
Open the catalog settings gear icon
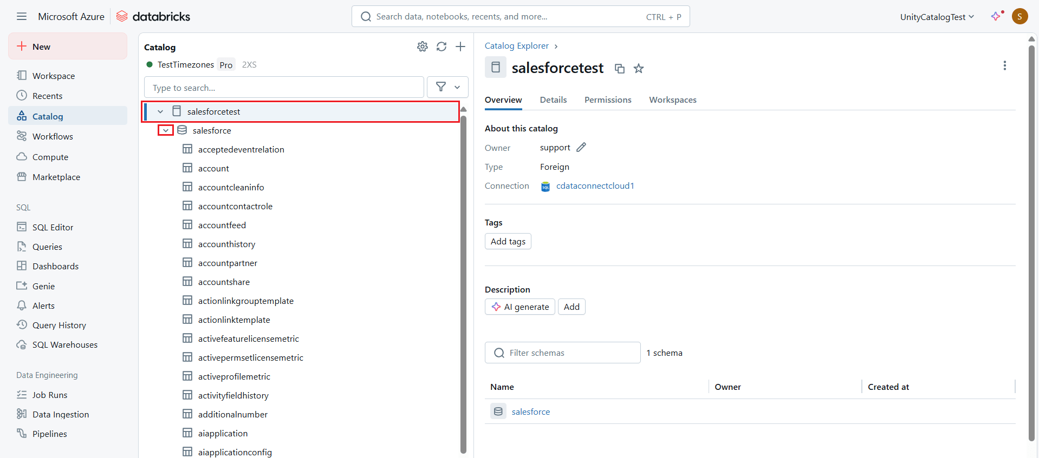[x=423, y=47]
